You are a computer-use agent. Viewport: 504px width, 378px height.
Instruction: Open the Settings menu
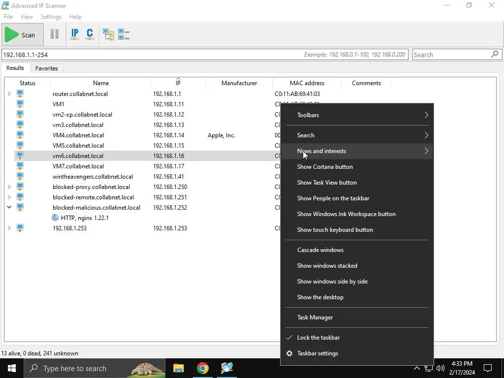51,16
